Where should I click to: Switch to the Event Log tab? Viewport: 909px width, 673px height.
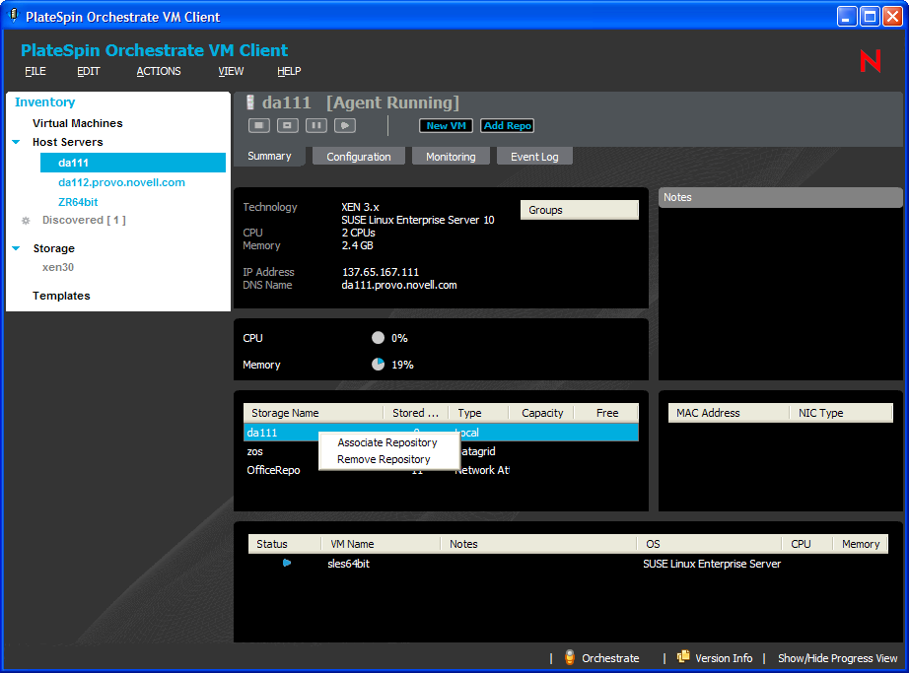(x=534, y=157)
